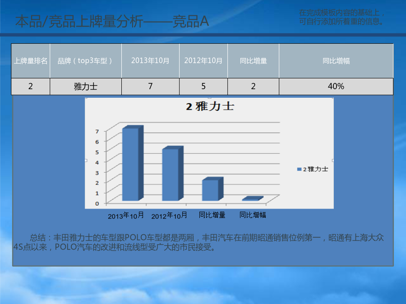Viewport: 406px width, 304px height.
Task: Select the y-axis value 4 in the chart
Action: [97, 162]
